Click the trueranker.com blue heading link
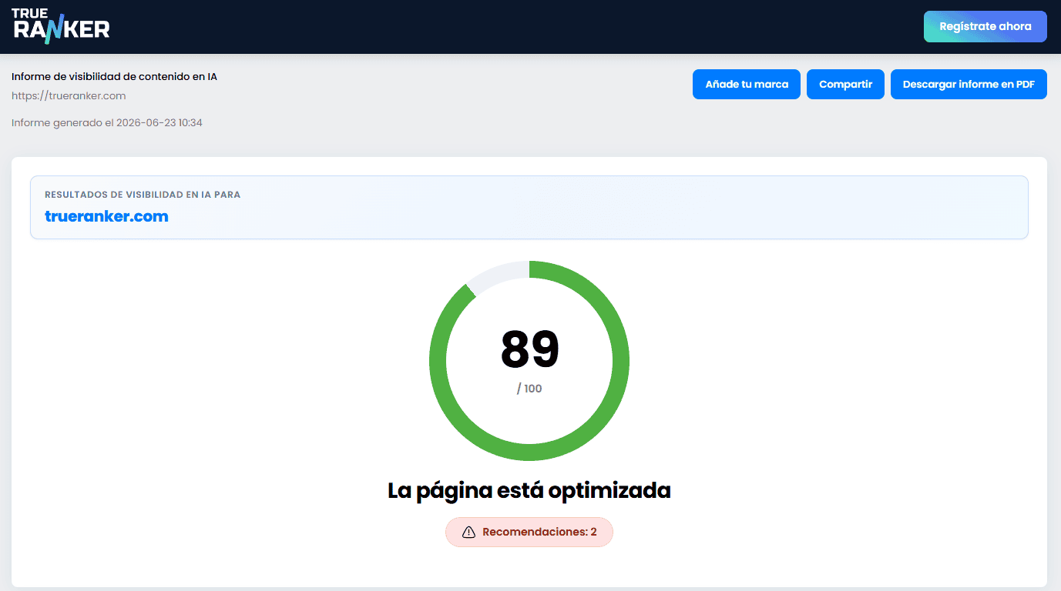This screenshot has width=1061, height=591. click(106, 216)
